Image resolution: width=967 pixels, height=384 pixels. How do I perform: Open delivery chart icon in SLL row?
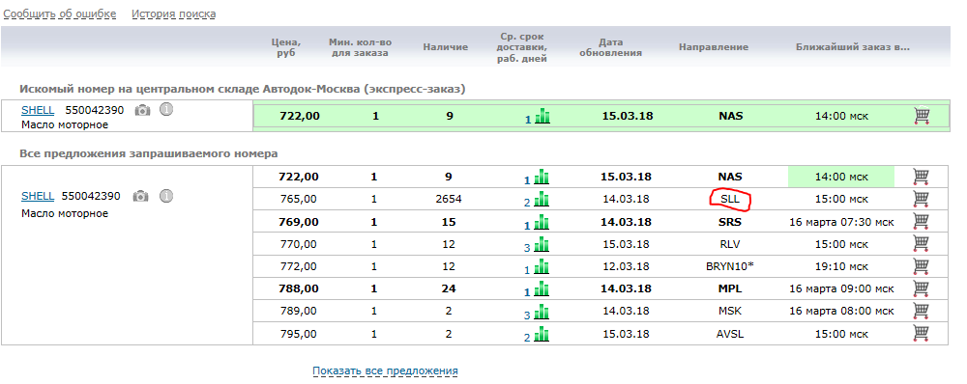point(542,200)
